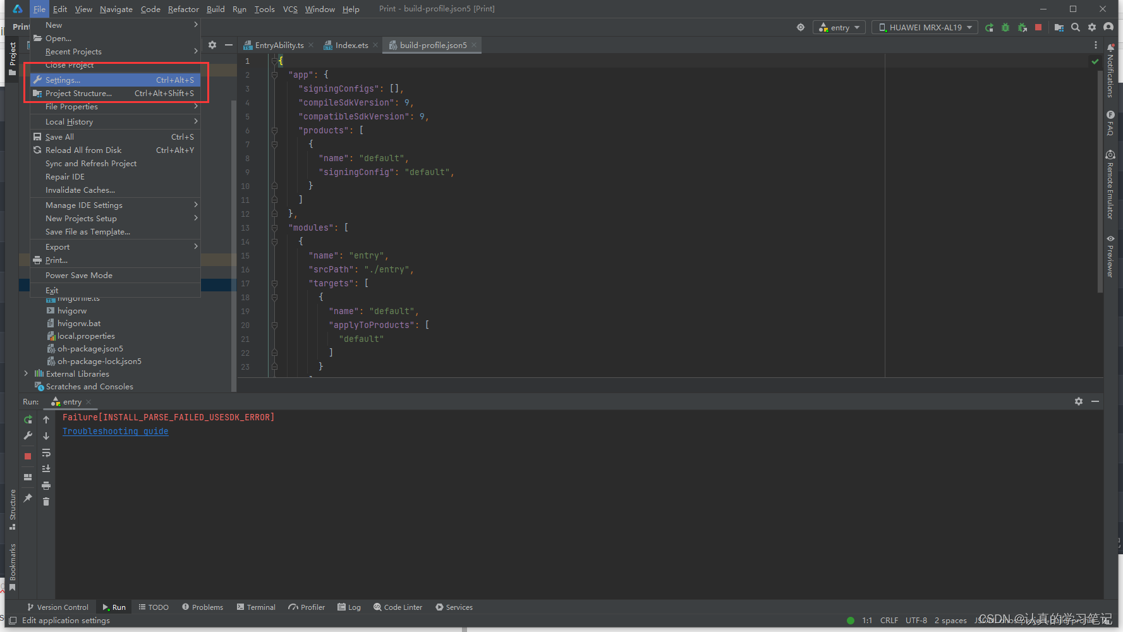
Task: Select Invalidate Caches... menu entry
Action: (115, 190)
